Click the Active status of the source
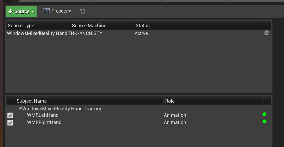The width and height of the screenshot is (284, 147). click(141, 33)
